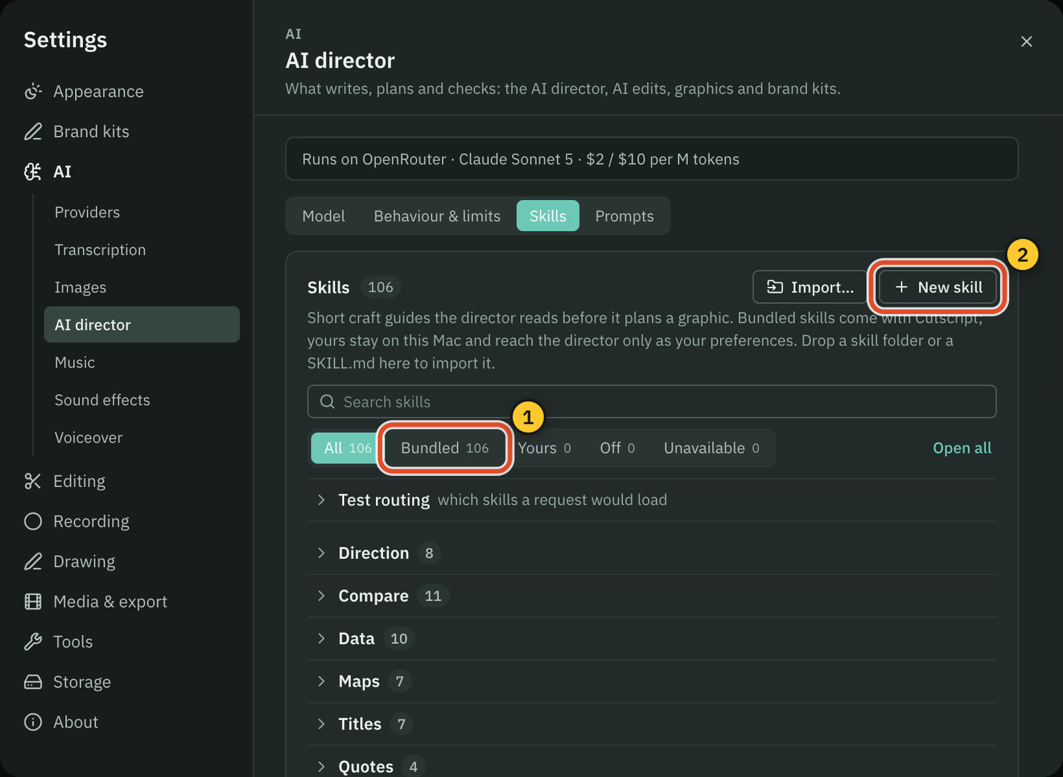Open the Transcription settings page
The height and width of the screenshot is (777, 1063).
pyautogui.click(x=142, y=250)
